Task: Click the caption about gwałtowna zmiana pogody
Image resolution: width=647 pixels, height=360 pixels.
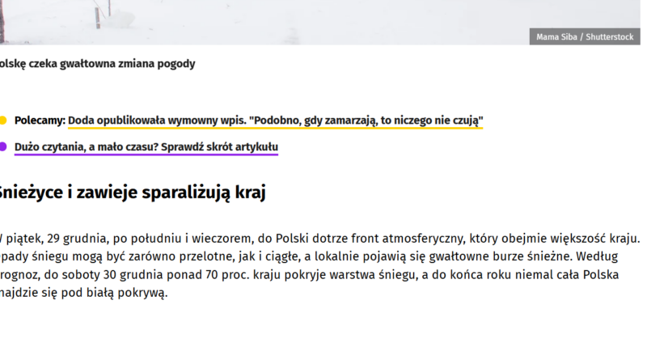Action: pos(97,64)
